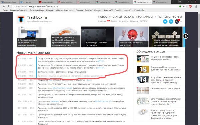Click the Trashbox.ru orange T logo

(x=21, y=19)
